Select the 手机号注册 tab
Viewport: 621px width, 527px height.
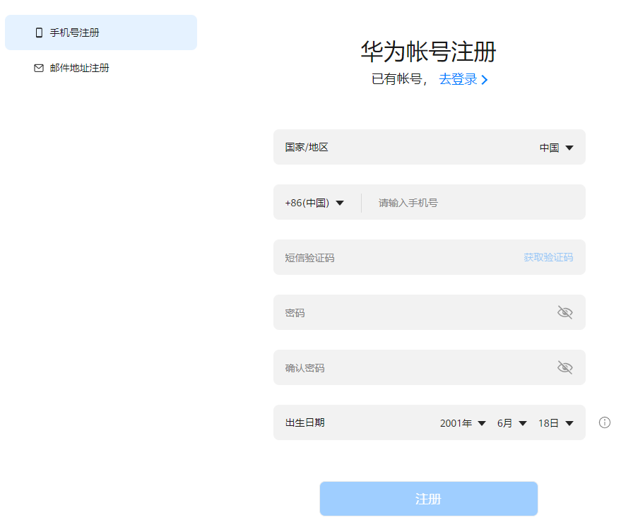click(100, 32)
